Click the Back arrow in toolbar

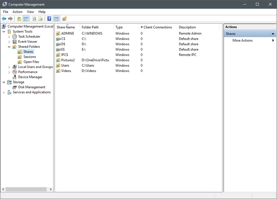4,18
